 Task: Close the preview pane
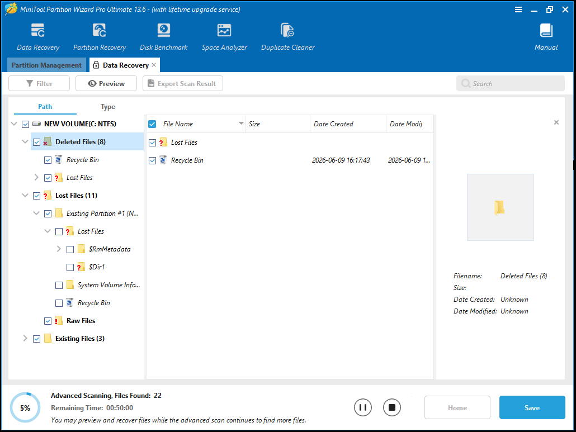556,122
